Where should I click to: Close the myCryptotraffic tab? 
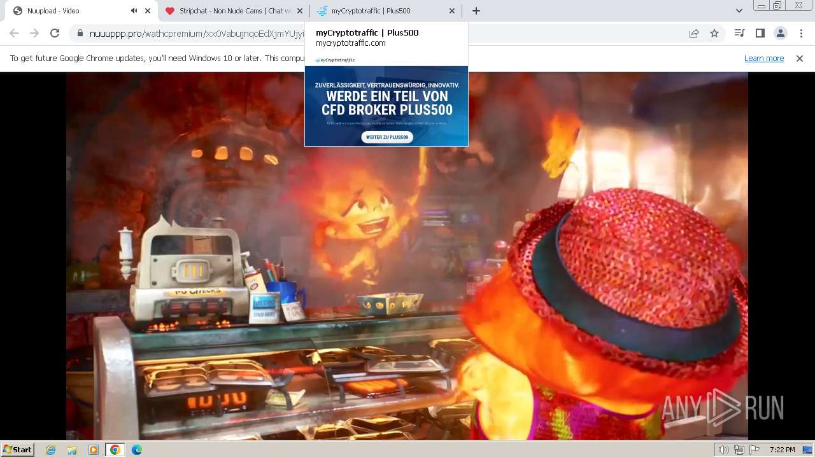[x=452, y=11]
